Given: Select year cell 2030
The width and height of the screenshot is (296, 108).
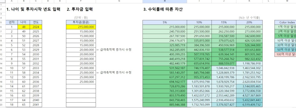Looking at the screenshot, I should pyautogui.click(x=36, y=54).
